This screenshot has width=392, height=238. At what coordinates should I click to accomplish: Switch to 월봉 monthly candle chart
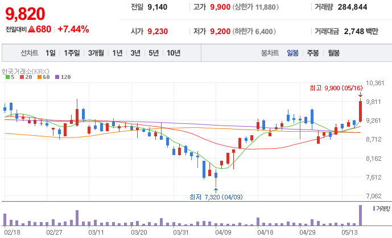tap(334, 53)
